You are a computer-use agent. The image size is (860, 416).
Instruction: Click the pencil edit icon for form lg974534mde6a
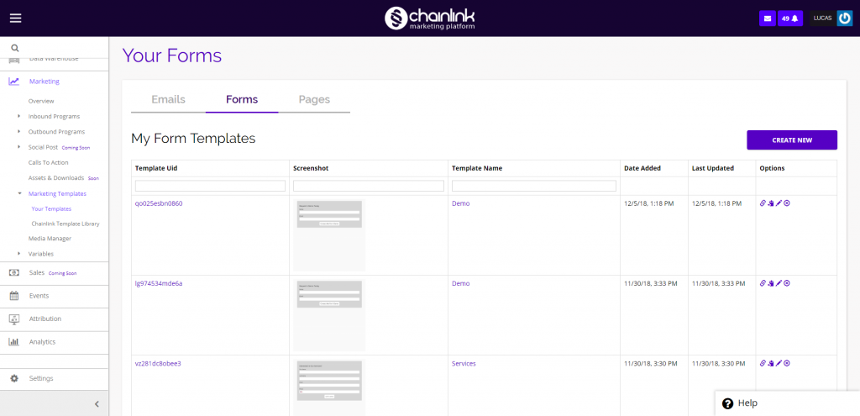click(779, 283)
